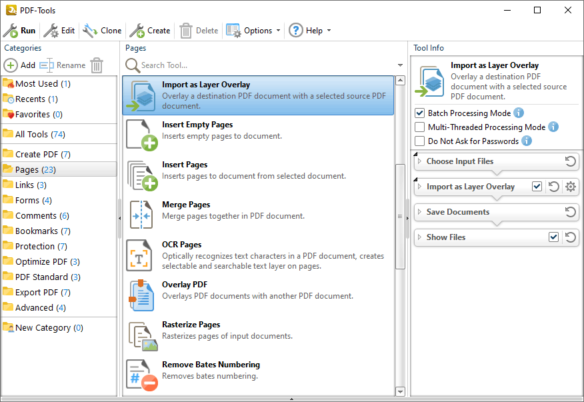This screenshot has height=402, width=584.
Task: Open the All Tools category
Action: 59,134
